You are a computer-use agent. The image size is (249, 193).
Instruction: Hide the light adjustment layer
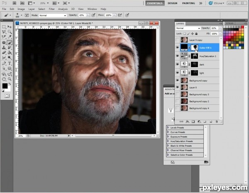coord(177,73)
